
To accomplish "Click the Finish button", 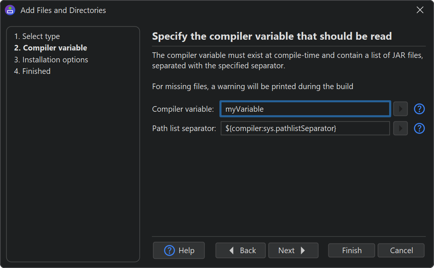I will pos(351,250).
